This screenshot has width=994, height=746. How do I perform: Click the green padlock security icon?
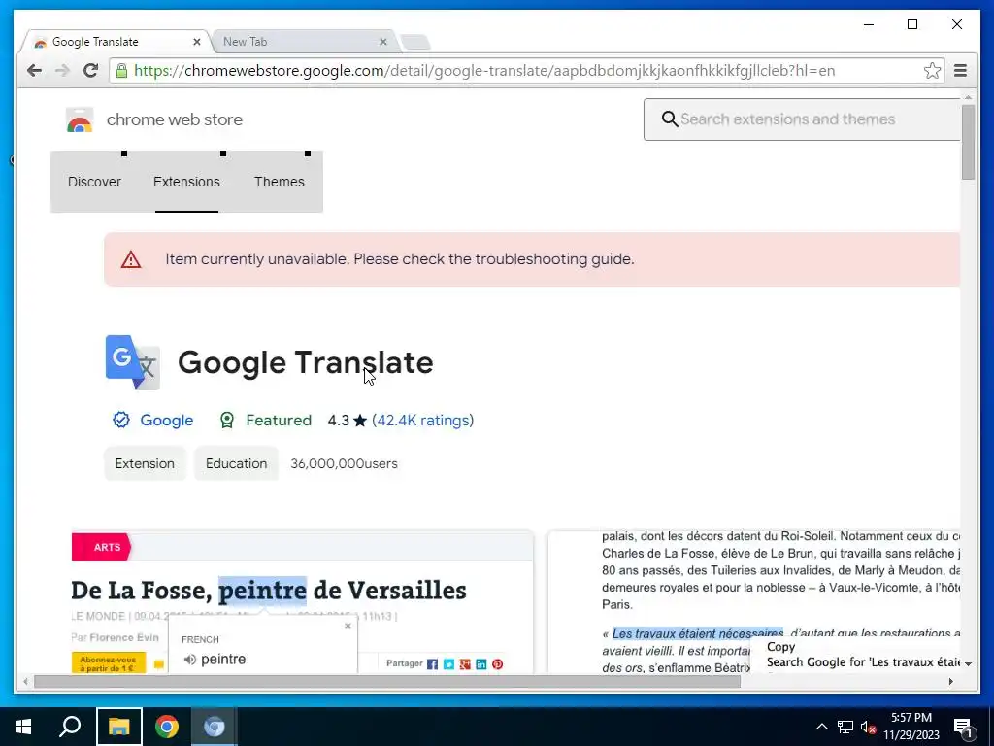pyautogui.click(x=121, y=70)
